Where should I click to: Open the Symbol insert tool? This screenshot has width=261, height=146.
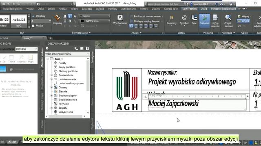(184, 20)
